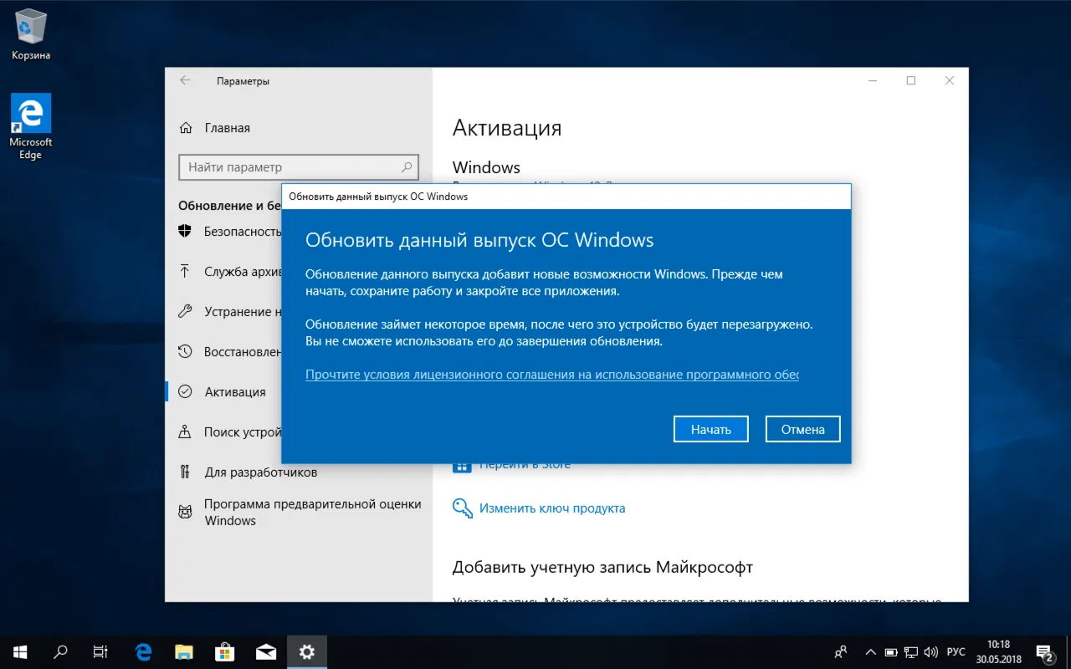1071x669 pixels.
Task: Click the key icon next to Изменить ключ продукта
Action: point(462,508)
